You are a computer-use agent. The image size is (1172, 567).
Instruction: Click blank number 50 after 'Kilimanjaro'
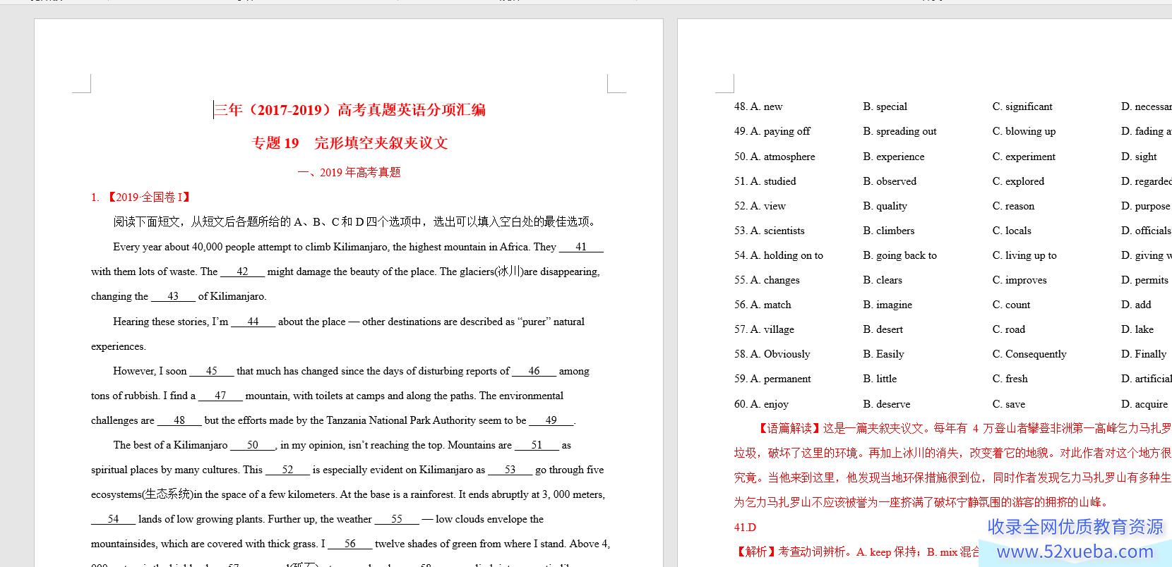pos(253,445)
